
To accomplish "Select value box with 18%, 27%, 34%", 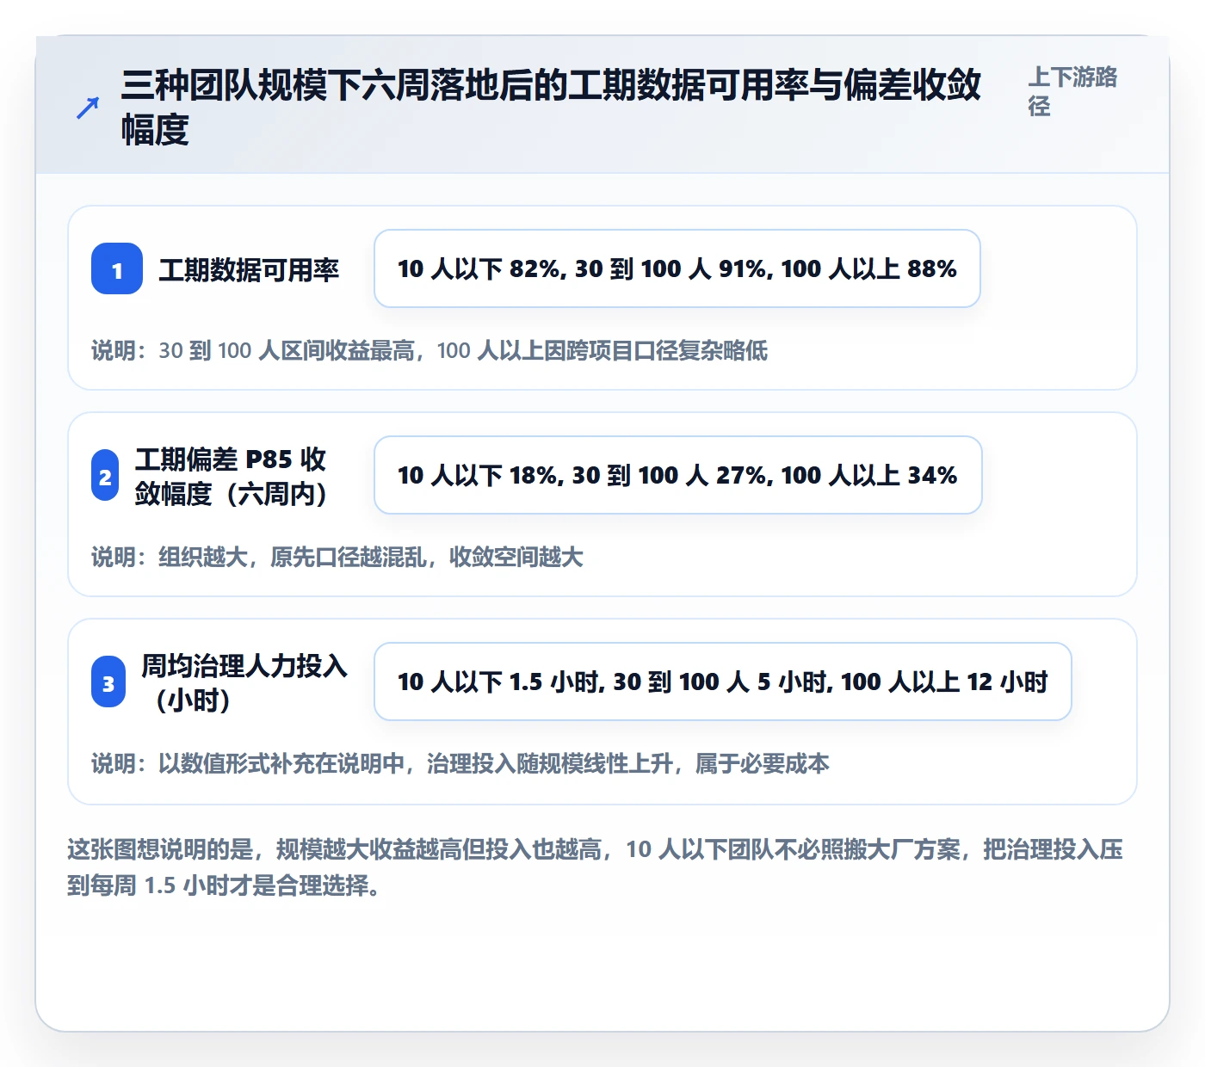I will [678, 475].
